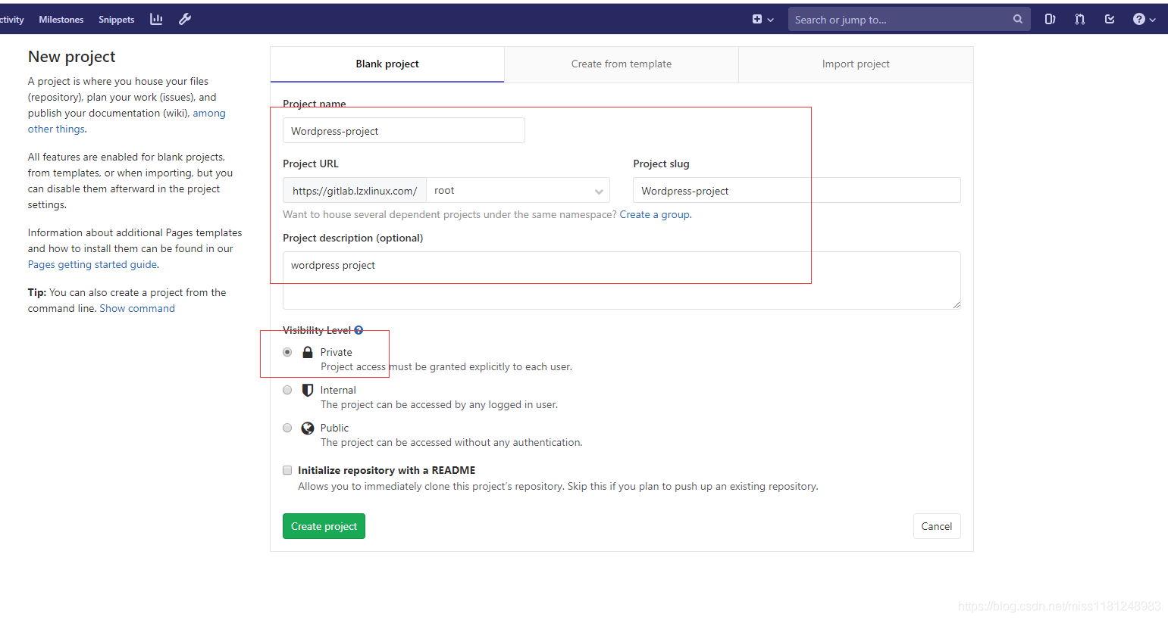The width and height of the screenshot is (1168, 620).
Task: Click the Visibility Level help icon
Action: click(359, 330)
